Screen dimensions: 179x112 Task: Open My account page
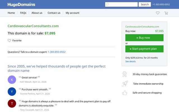(x=72, y=13)
